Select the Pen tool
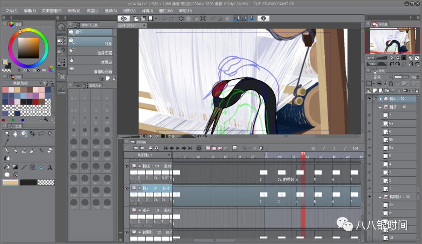 tap(7, 151)
